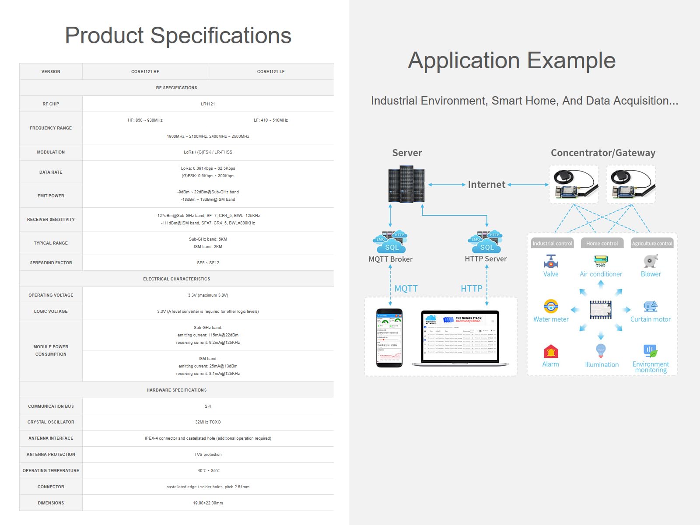Select the Environment monitoring icon
Image resolution: width=700 pixels, height=525 pixels.
tap(651, 351)
